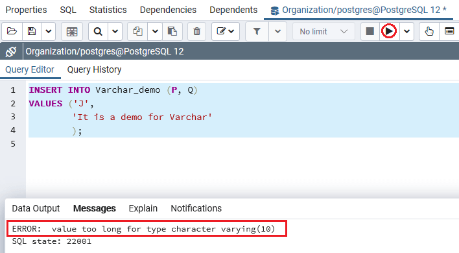Viewport: 459px width, 253px height.
Task: Click the ERROR value too long message
Action: pyautogui.click(x=143, y=229)
